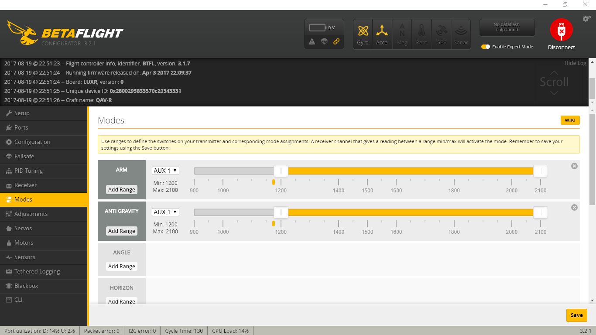Image resolution: width=596 pixels, height=335 pixels.
Task: Open the Configuration tab
Action: coord(44,142)
